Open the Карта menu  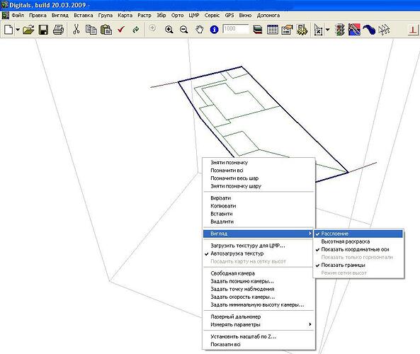(125, 16)
